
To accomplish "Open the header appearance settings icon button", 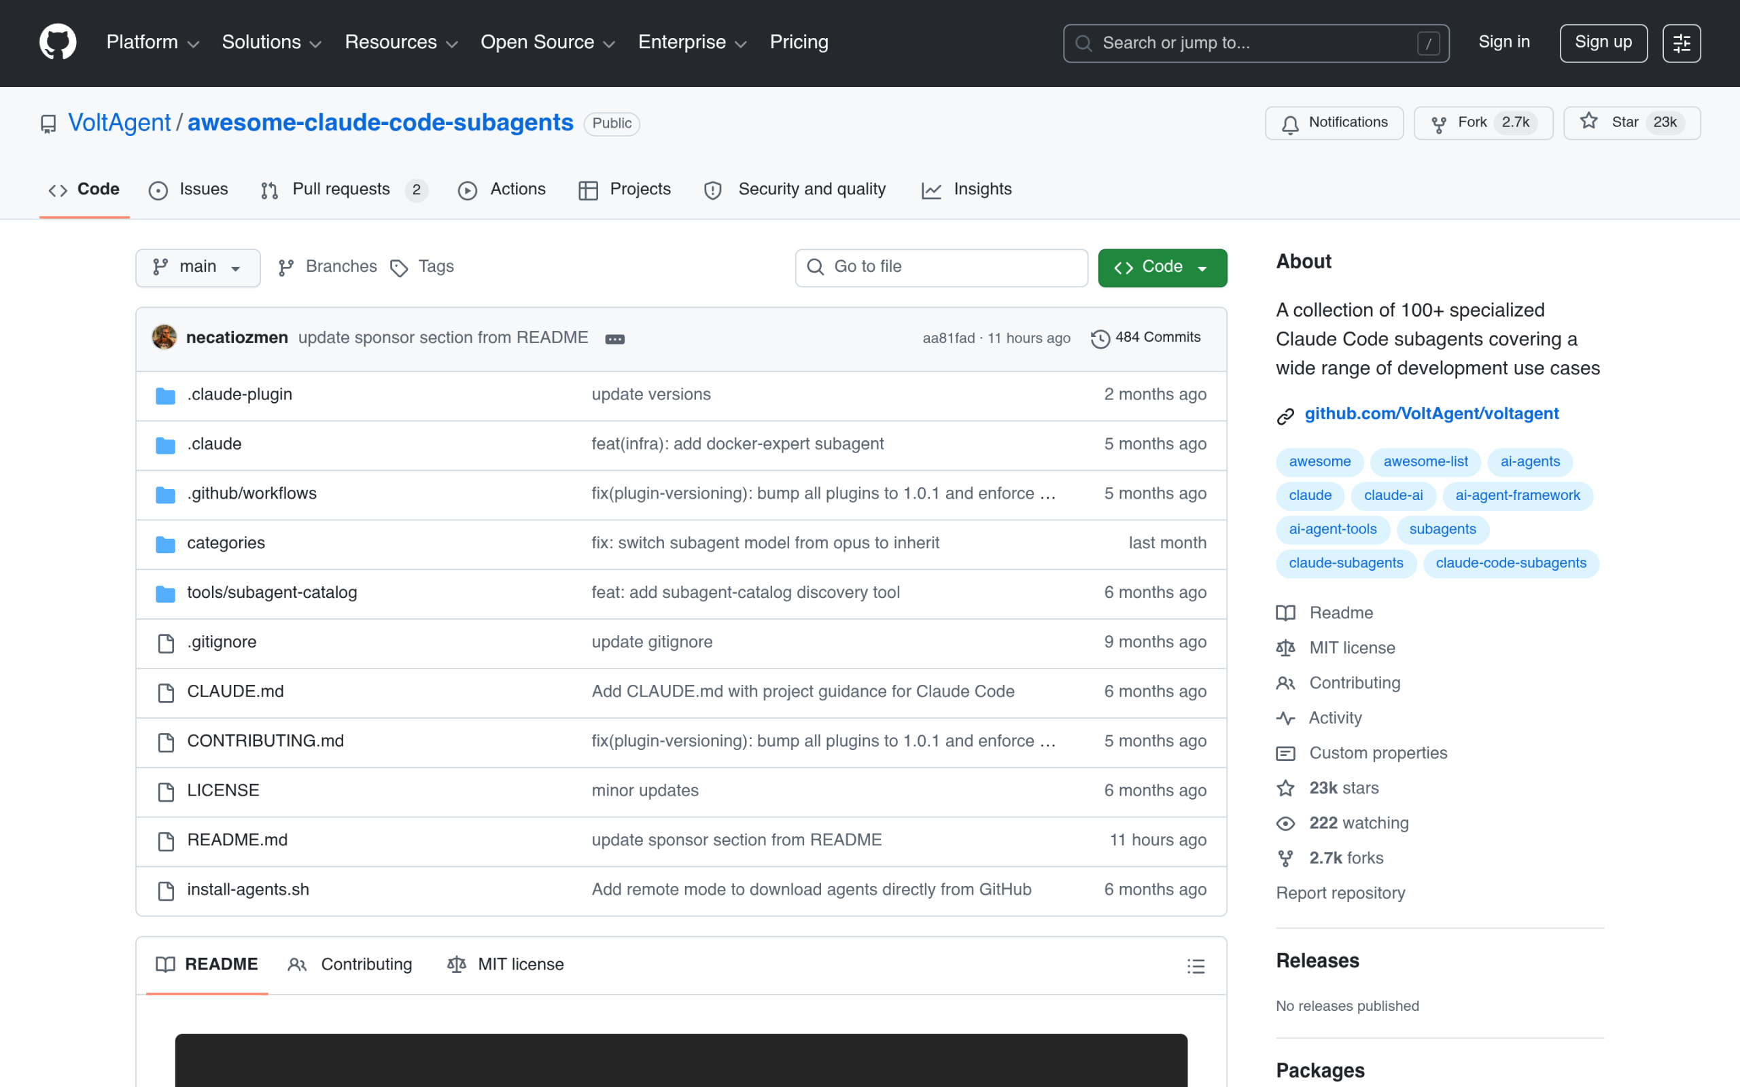I will tap(1681, 43).
